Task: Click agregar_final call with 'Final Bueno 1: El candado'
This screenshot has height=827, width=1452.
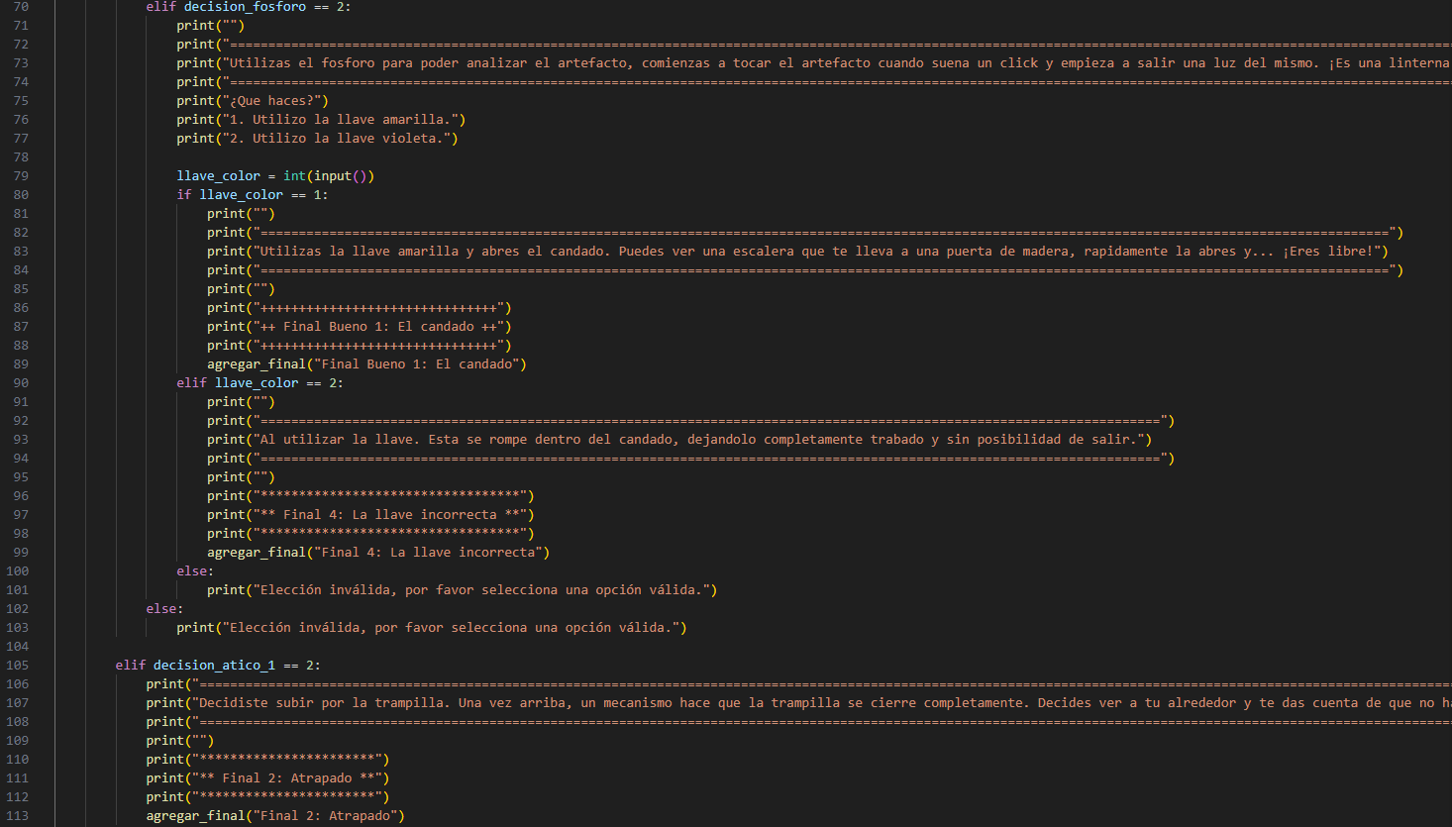Action: coord(366,364)
